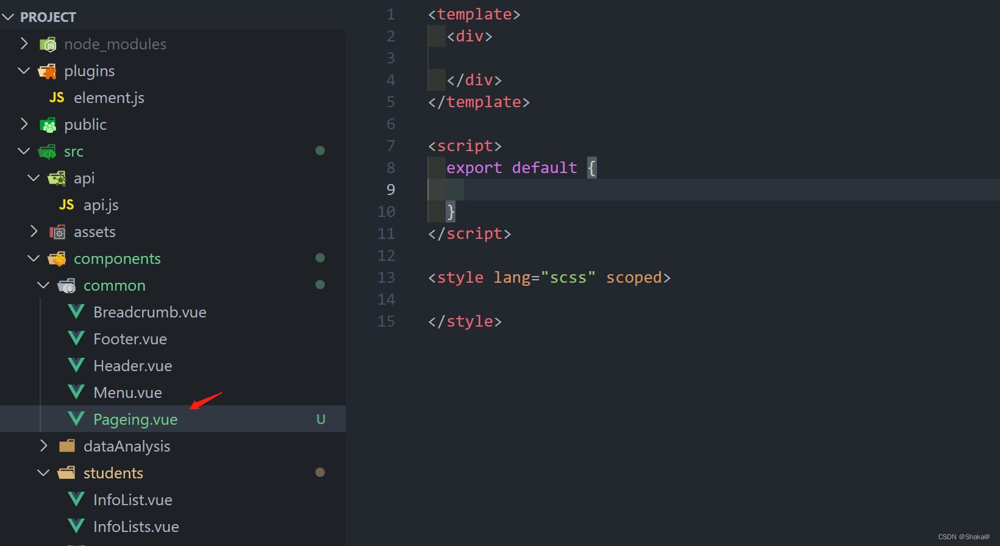Screen dimensions: 1000x546
Task: Collapse the students folder chevron
Action: point(43,472)
